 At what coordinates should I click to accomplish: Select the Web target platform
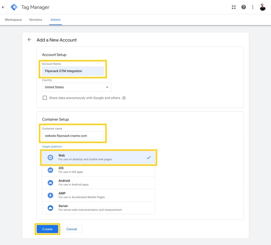pos(98,157)
